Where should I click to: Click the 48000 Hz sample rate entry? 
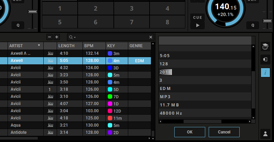click(x=205, y=113)
